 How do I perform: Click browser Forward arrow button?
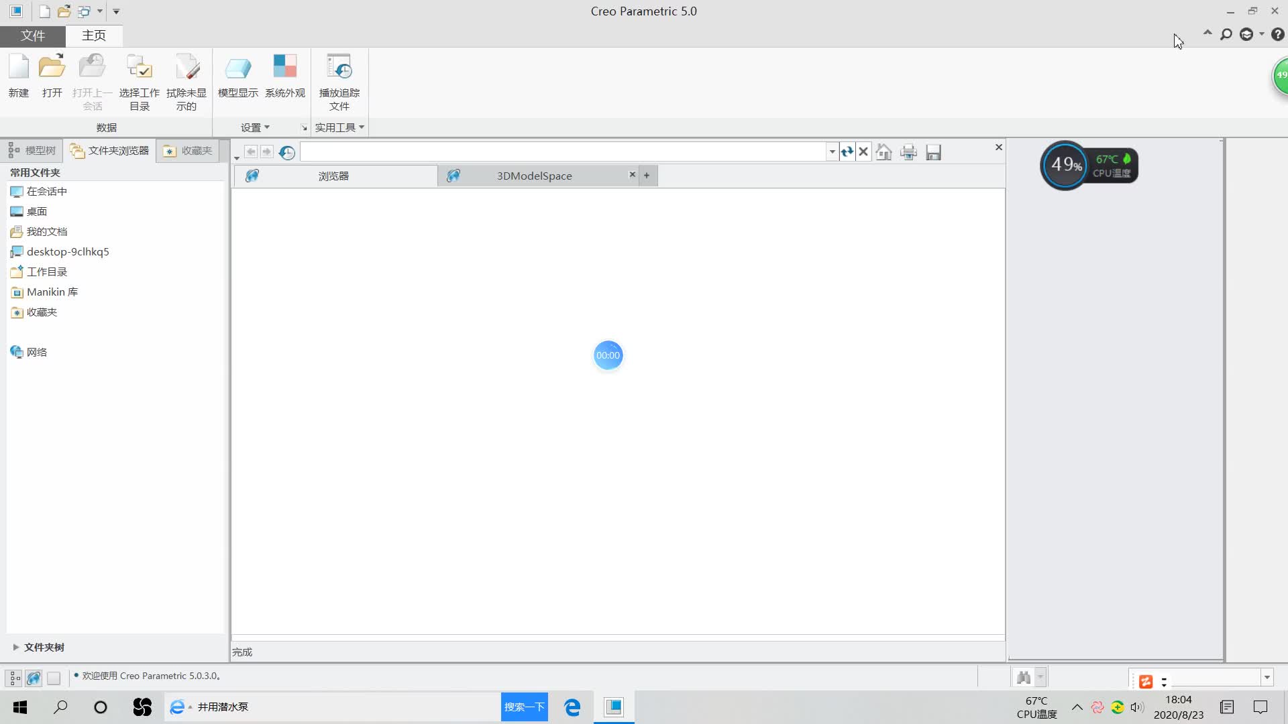(267, 152)
